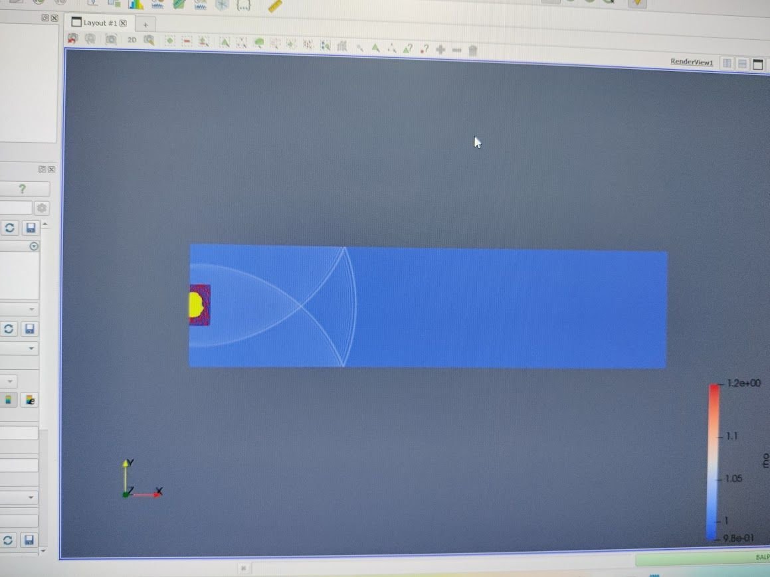Add a new layout tab with plus
770x577 pixels.
click(x=145, y=25)
